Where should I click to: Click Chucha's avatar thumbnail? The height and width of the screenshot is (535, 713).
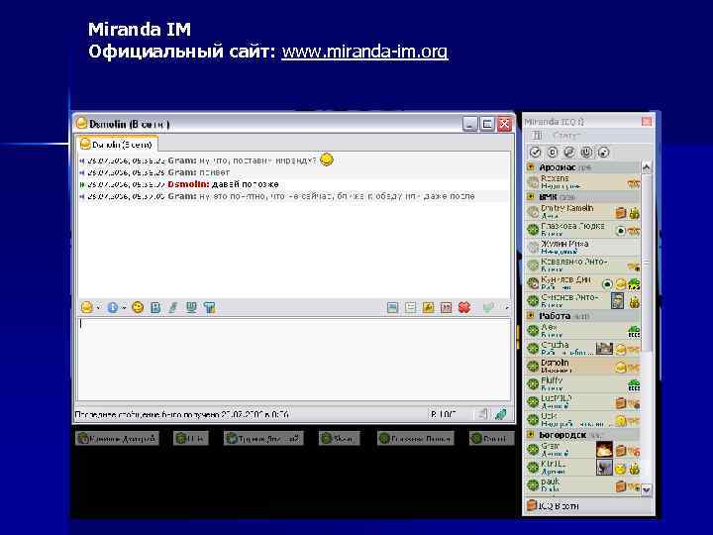point(604,349)
